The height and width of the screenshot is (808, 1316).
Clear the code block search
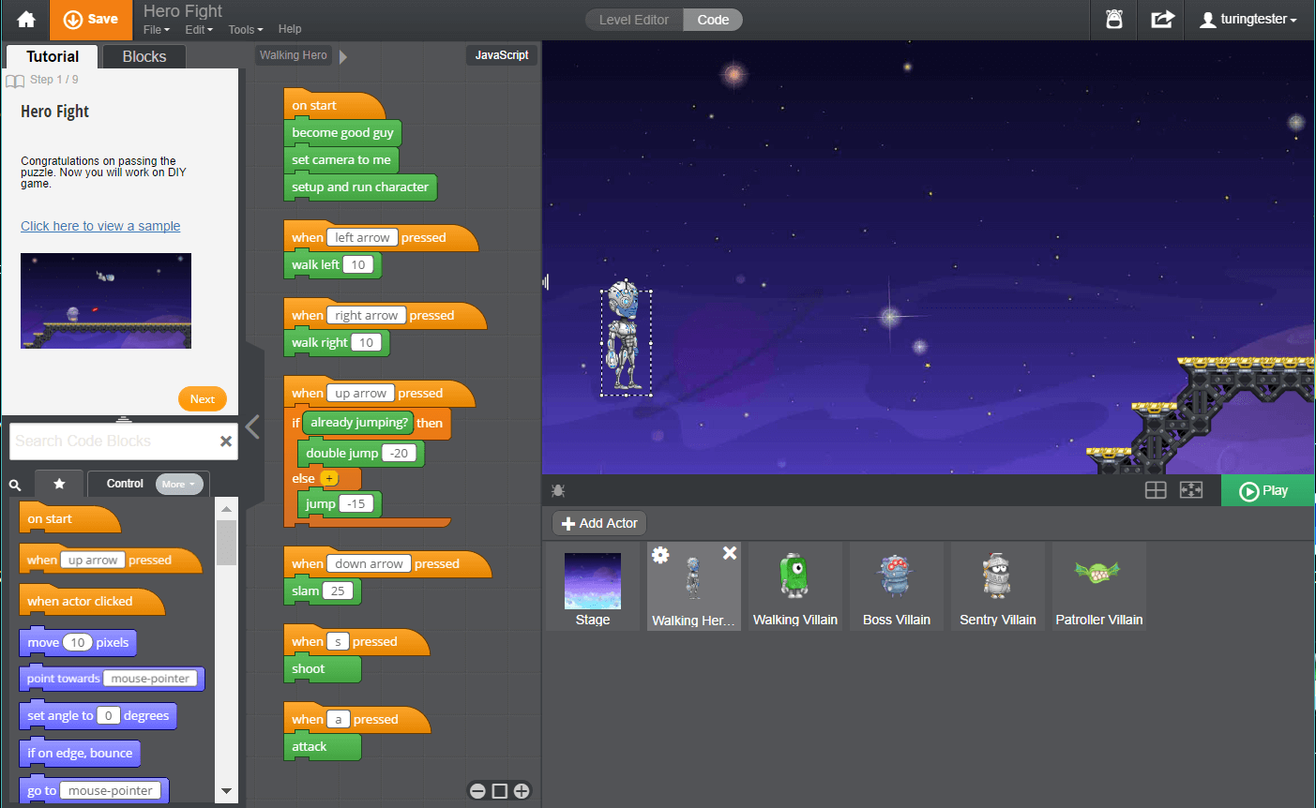[226, 441]
